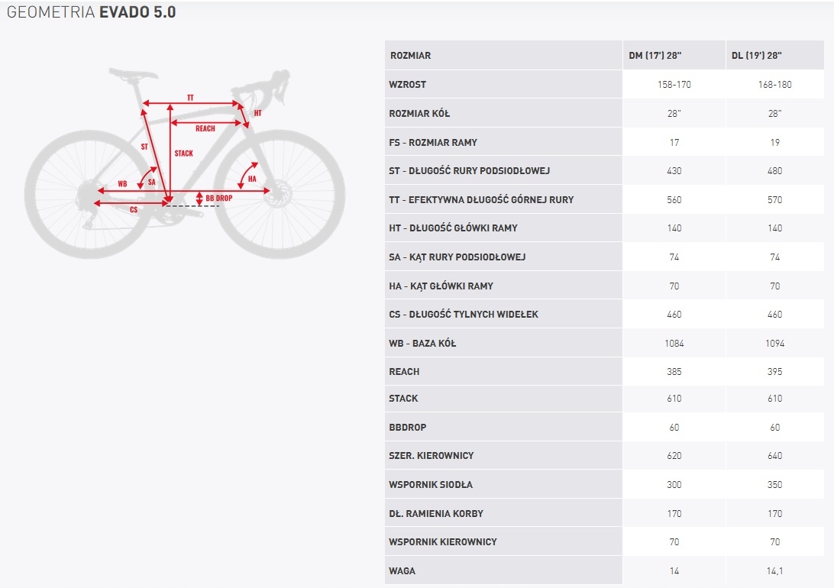Click the STACK label on the bike diagram

coord(183,153)
